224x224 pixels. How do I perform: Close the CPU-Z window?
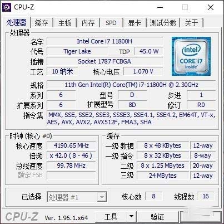[x=211, y=7]
